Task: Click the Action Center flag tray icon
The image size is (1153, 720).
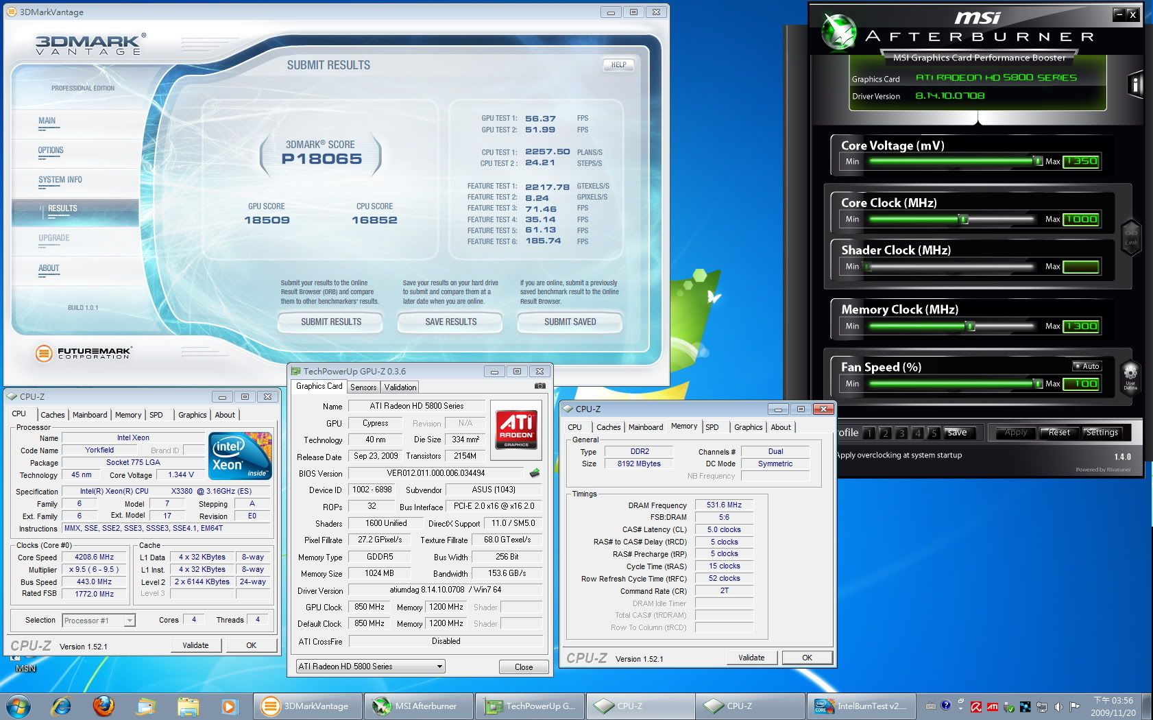Action: tap(1075, 706)
